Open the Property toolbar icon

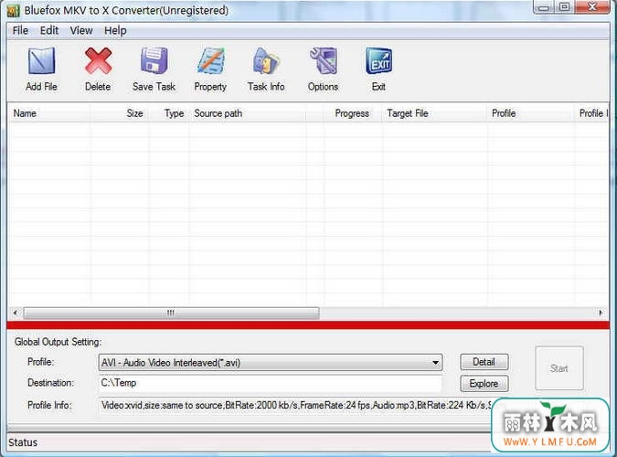point(210,61)
